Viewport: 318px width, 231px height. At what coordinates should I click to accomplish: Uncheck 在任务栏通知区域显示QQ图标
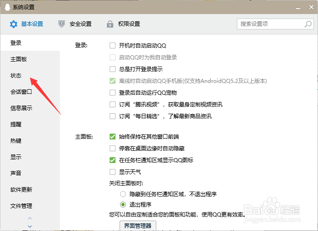coord(112,160)
